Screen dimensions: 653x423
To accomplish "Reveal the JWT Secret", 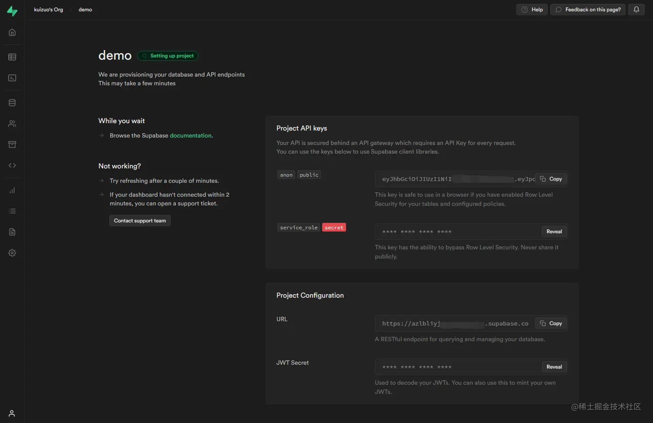I will point(554,367).
